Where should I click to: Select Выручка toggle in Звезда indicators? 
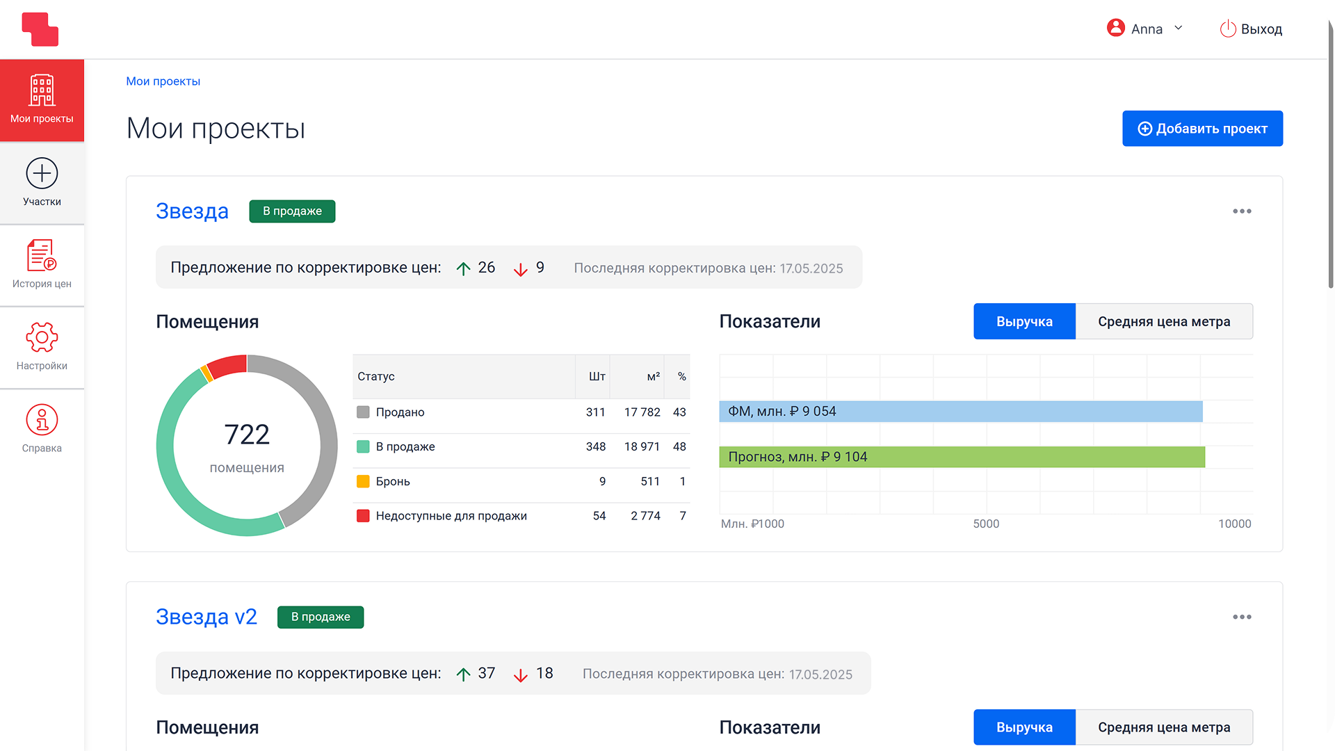(x=1024, y=321)
